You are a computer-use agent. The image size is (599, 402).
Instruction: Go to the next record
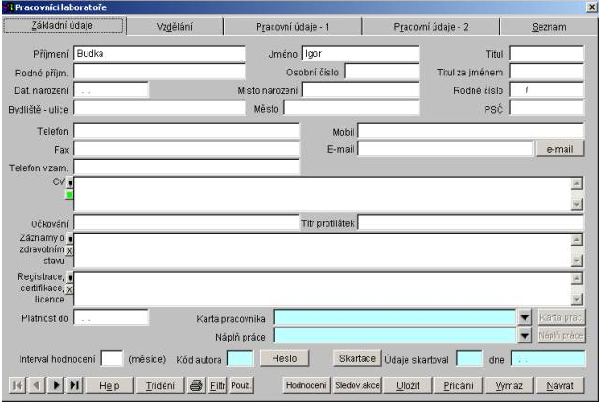tap(56, 384)
